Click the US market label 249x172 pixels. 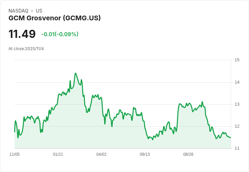coord(39,11)
